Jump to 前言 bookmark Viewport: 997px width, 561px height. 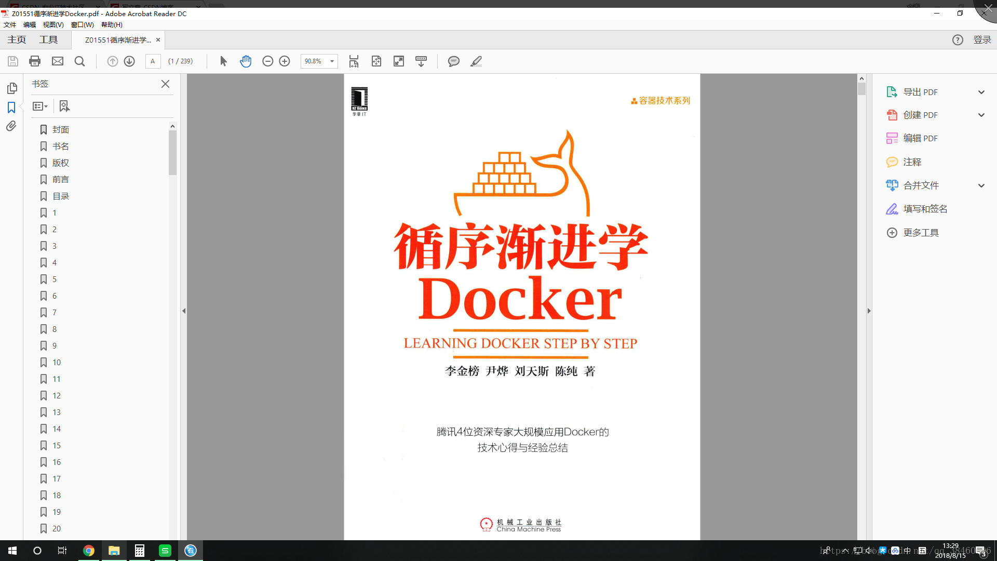point(60,179)
